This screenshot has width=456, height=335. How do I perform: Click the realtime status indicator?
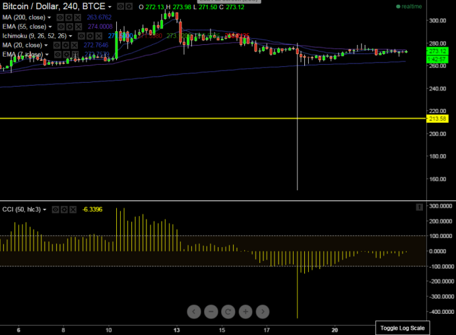click(409, 7)
